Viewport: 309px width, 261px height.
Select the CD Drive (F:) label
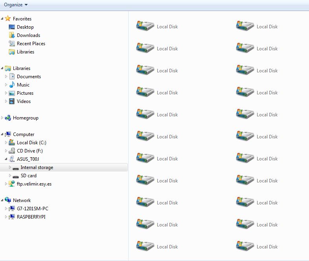point(30,151)
